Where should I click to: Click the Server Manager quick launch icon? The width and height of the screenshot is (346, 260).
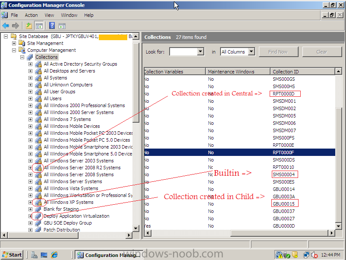point(34,255)
